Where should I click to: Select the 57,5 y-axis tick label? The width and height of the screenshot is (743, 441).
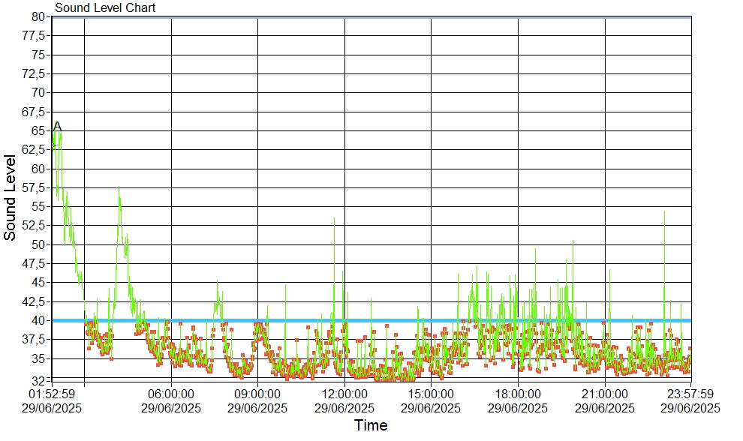[35, 187]
